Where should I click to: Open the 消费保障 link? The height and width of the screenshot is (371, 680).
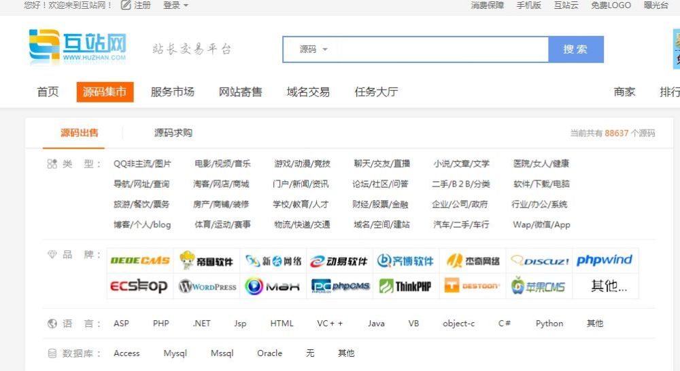coord(488,5)
